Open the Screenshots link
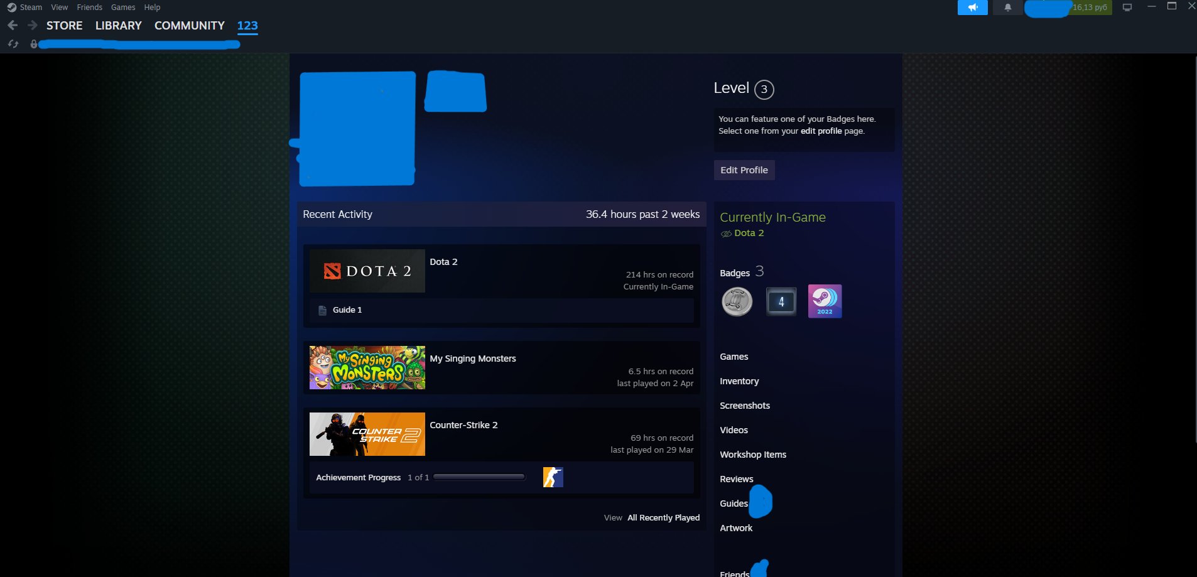The height and width of the screenshot is (577, 1197). [x=745, y=406]
